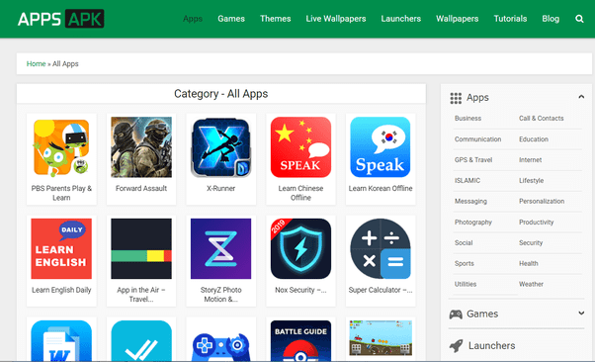Click the PBS Parents Play & Learn title
This screenshot has height=362, width=595.
click(61, 193)
